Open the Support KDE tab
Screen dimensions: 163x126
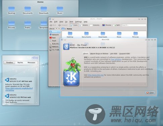click(x=124, y=54)
